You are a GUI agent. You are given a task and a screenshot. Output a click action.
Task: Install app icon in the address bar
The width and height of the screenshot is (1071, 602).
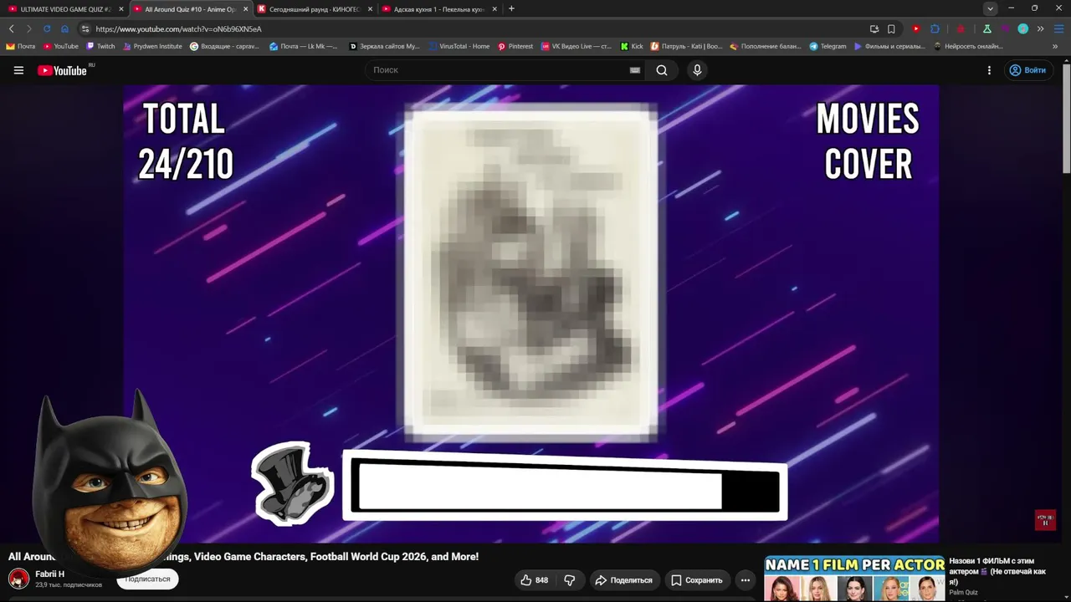click(874, 28)
